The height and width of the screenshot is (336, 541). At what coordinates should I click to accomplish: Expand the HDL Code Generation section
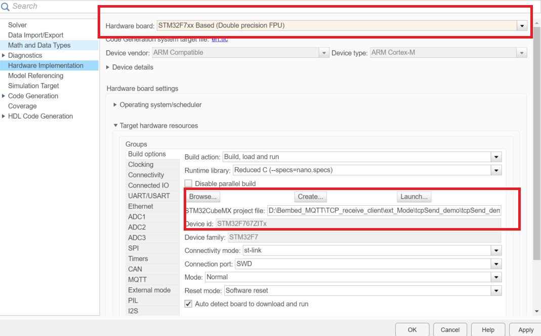[5, 116]
